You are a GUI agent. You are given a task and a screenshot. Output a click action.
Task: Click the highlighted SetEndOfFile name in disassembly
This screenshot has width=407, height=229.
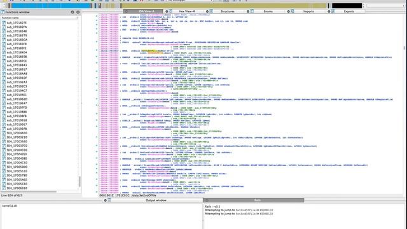(149, 51)
